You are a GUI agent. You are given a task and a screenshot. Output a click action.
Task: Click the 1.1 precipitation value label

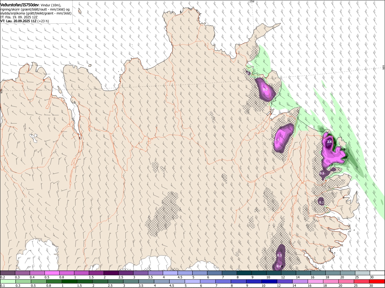(277, 140)
